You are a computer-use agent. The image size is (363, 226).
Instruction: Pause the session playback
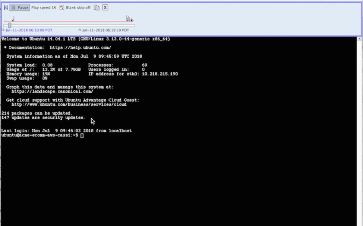(x=19, y=7)
